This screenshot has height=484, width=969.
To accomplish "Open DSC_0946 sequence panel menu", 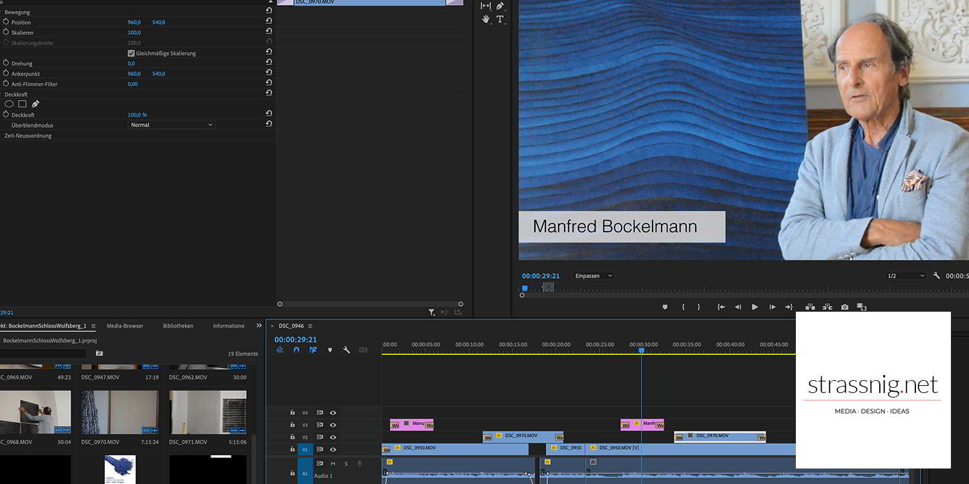I will pyautogui.click(x=310, y=326).
